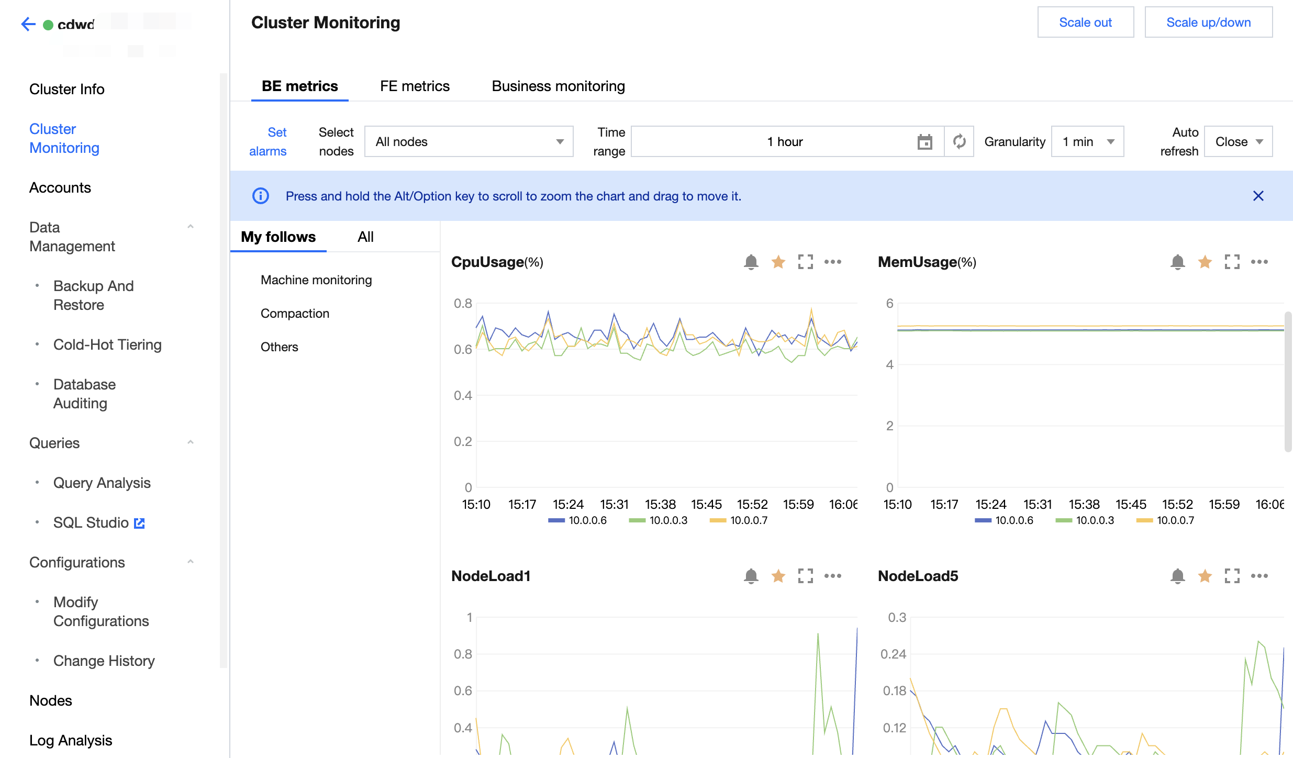Click the CpuUsage alarm bell icon
1293x758 pixels.
(x=751, y=262)
